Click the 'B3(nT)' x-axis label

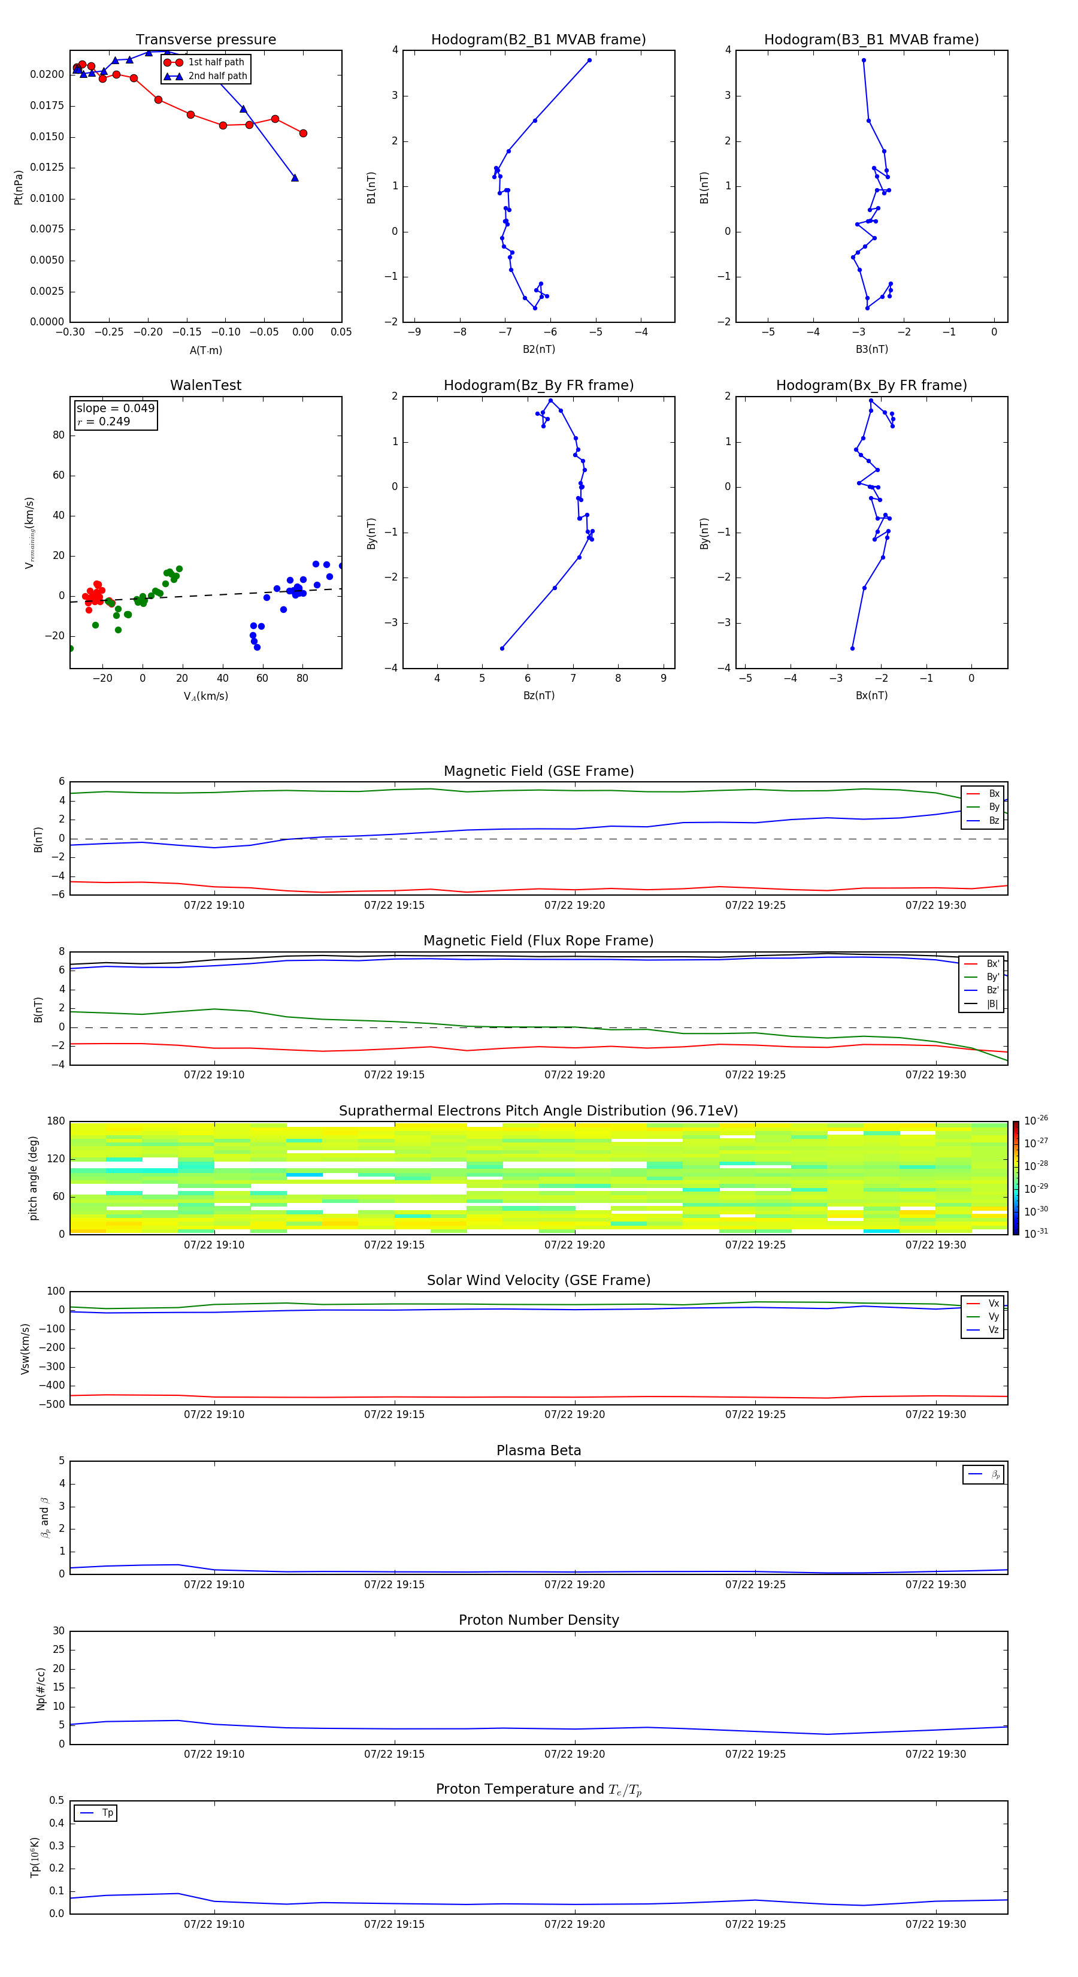click(x=871, y=349)
